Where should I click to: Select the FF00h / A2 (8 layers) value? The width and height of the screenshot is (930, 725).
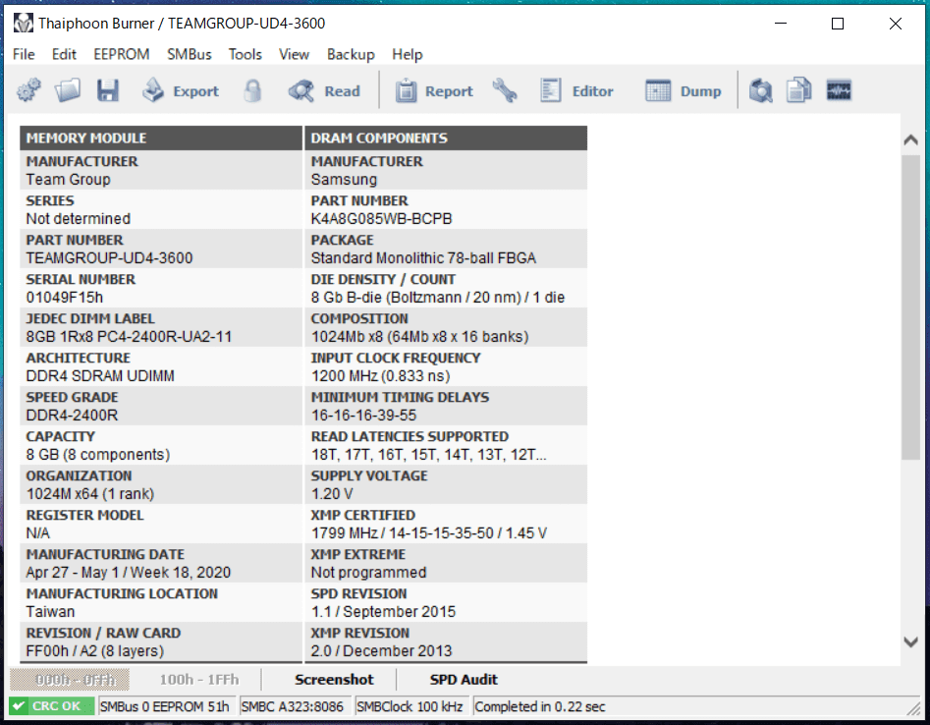pos(95,651)
